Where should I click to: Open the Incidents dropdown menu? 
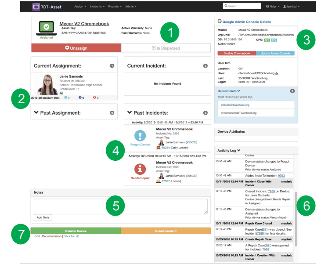click(x=97, y=7)
